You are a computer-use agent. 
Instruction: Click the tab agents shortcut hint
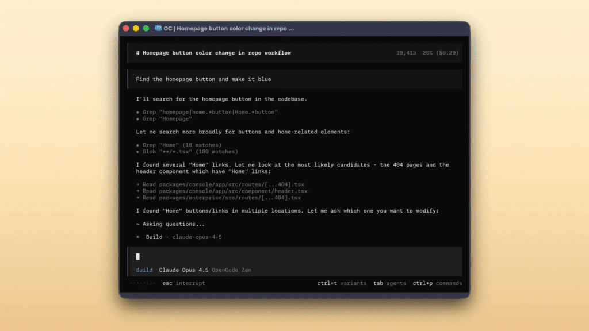pyautogui.click(x=389, y=283)
